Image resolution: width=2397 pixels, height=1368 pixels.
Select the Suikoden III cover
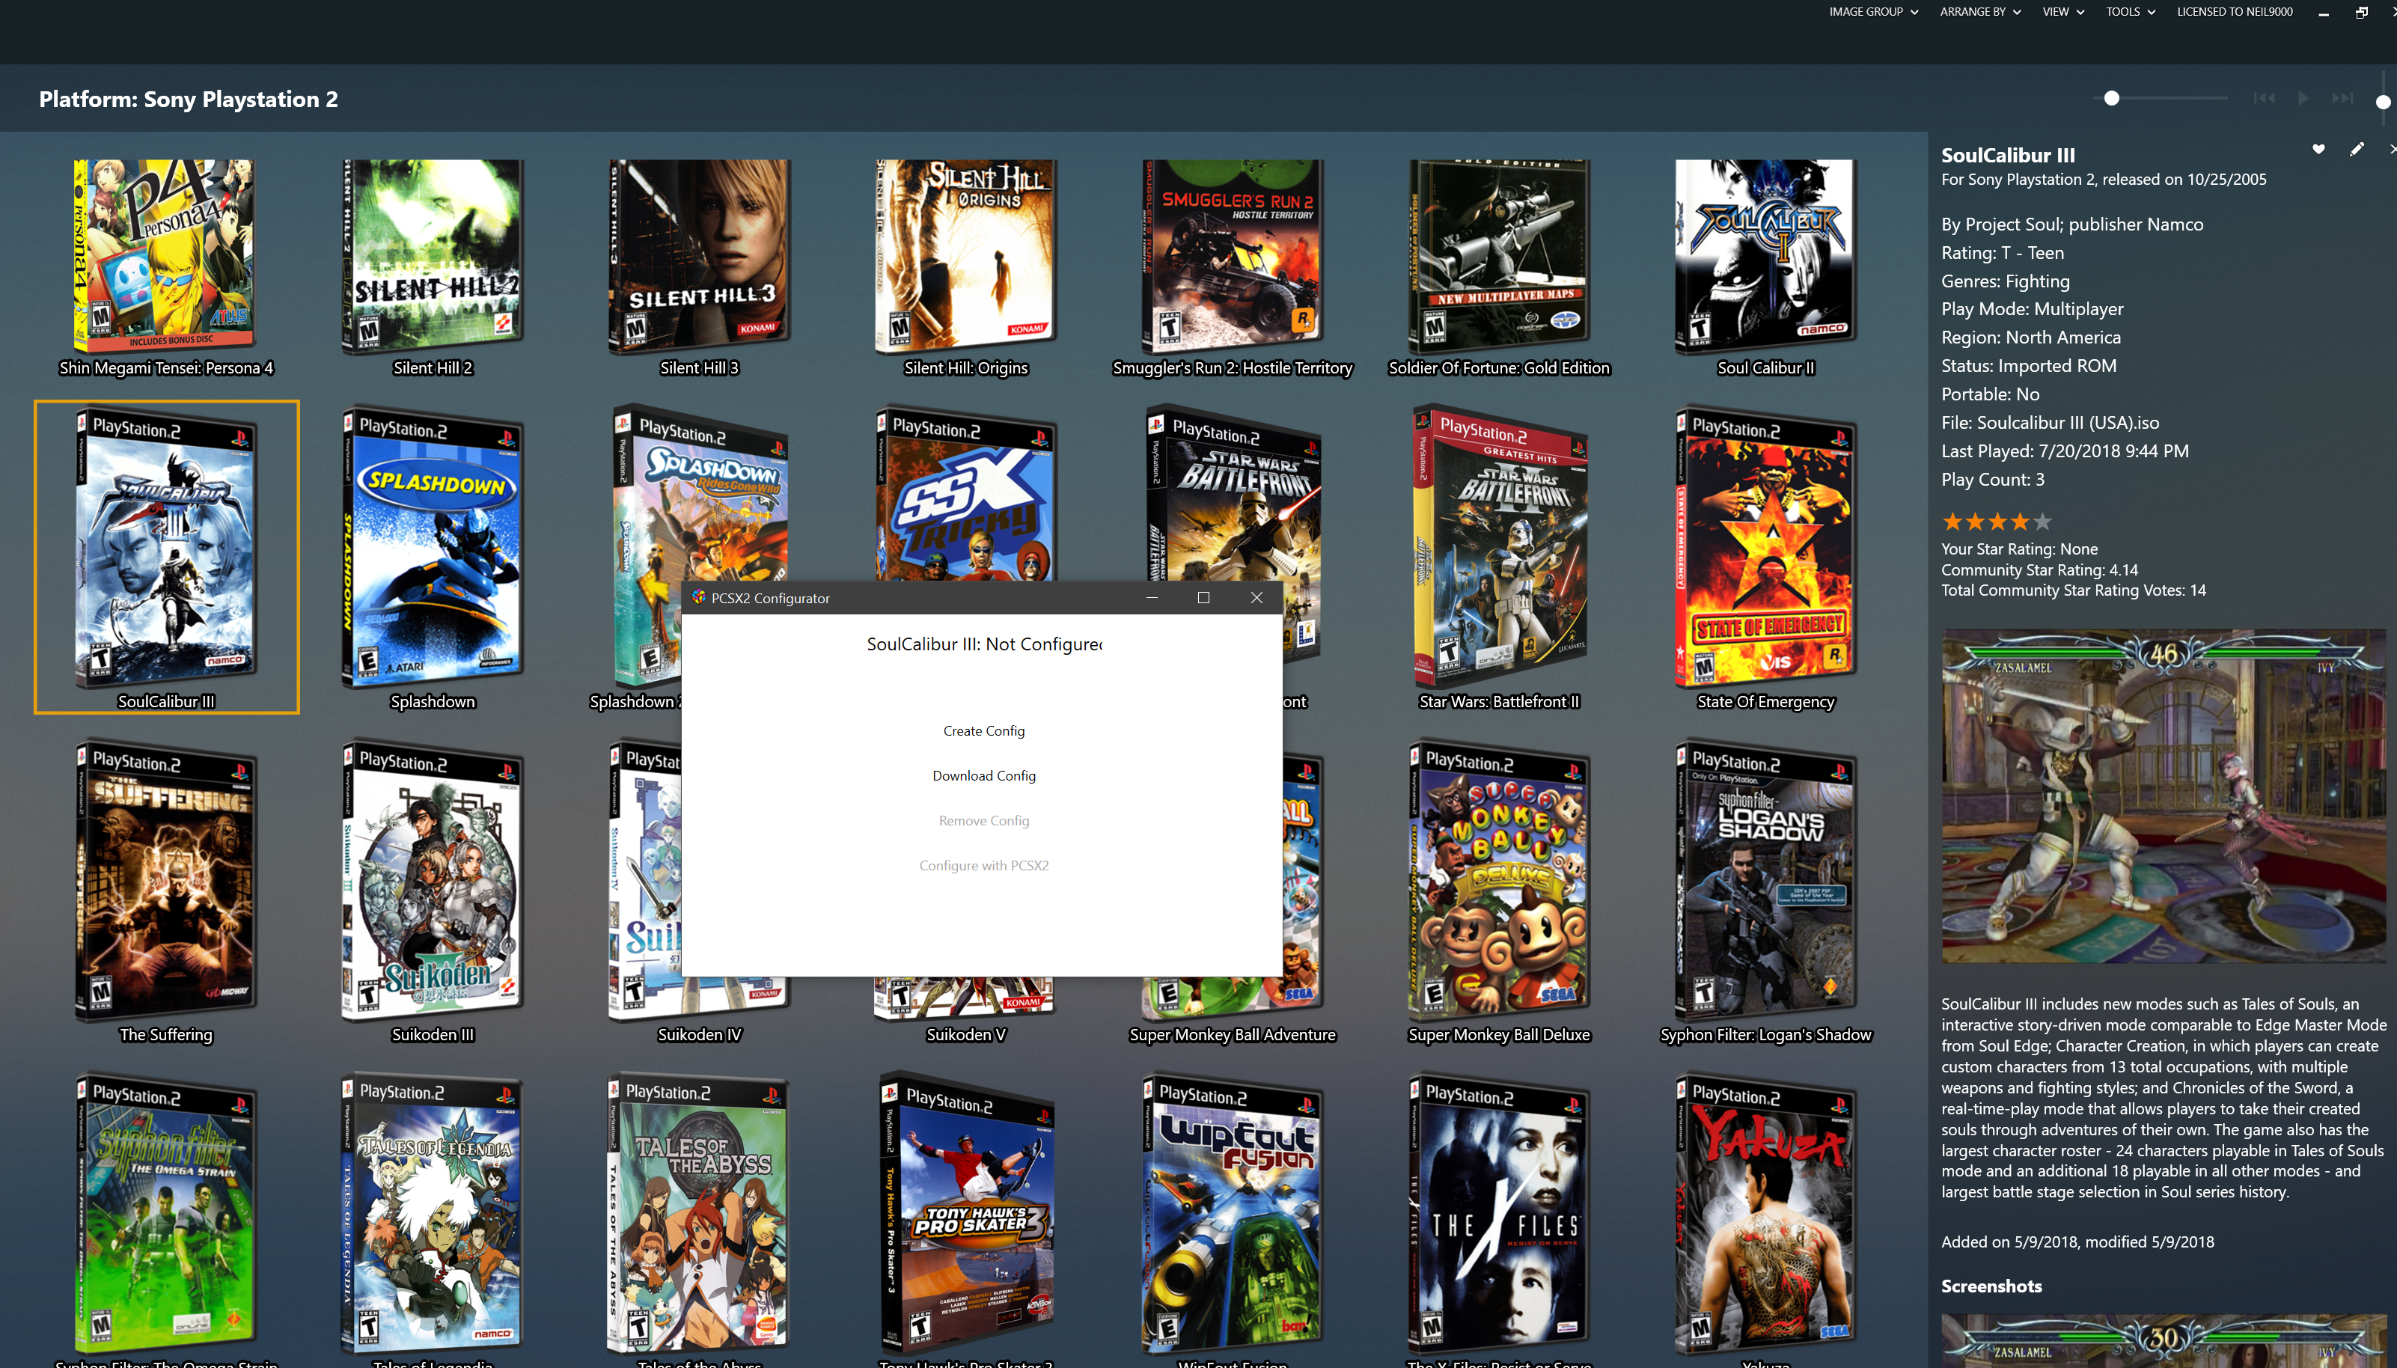(432, 880)
